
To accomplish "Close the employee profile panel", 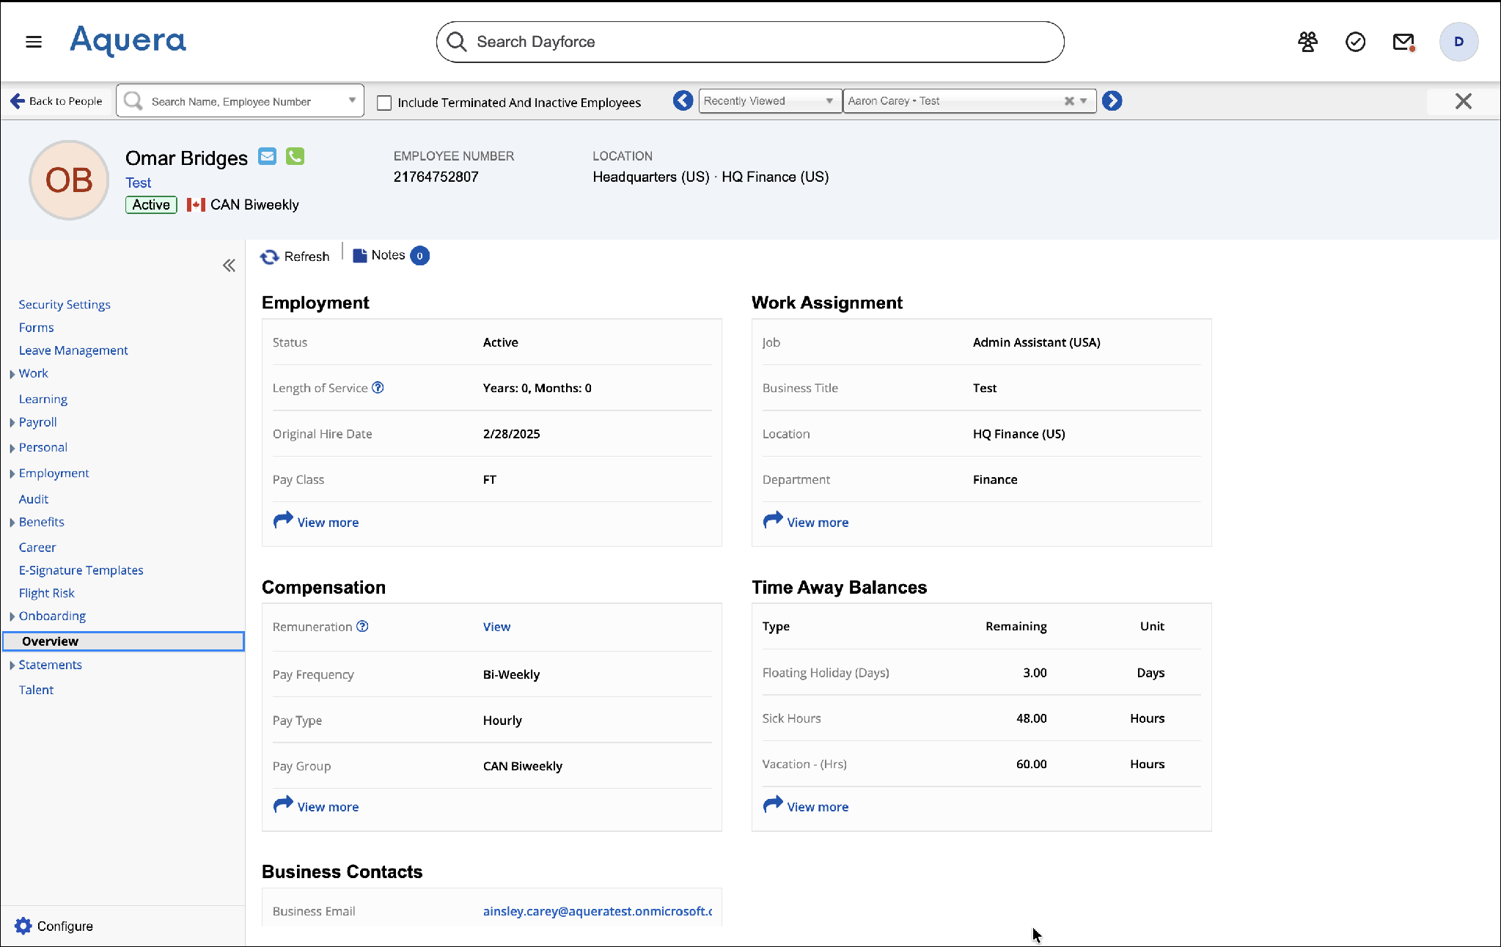I will pyautogui.click(x=1463, y=101).
